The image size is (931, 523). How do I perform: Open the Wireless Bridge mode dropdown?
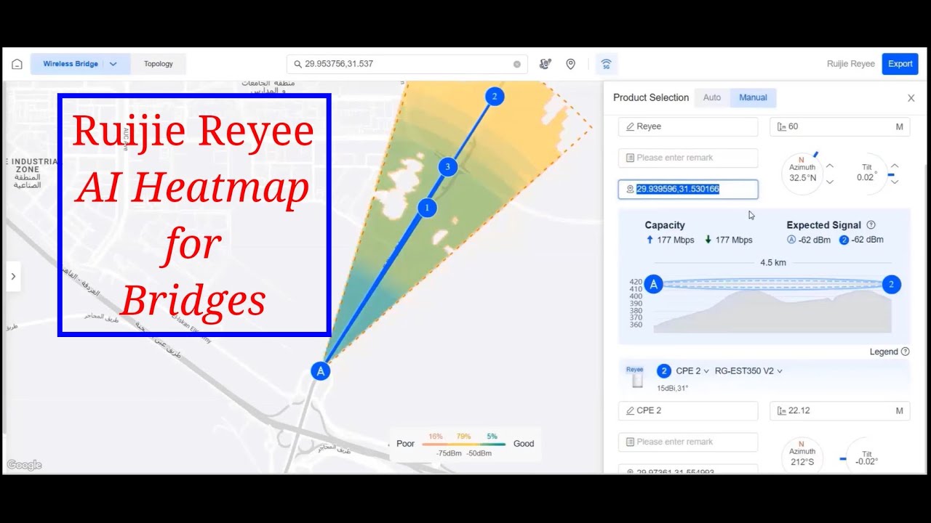pos(80,64)
